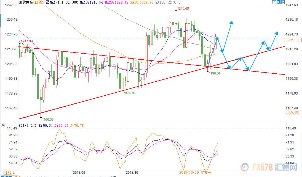Click the current price tag 1222.10 on axis
This screenshot has height=177, width=302.
[292, 40]
